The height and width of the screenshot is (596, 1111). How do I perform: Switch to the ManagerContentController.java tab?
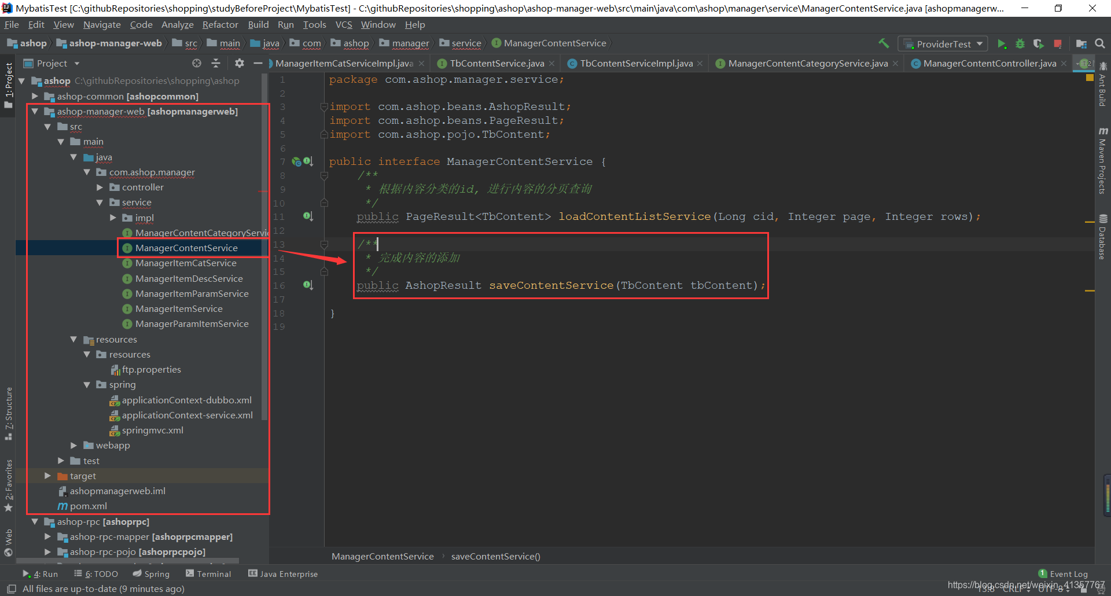(x=989, y=64)
